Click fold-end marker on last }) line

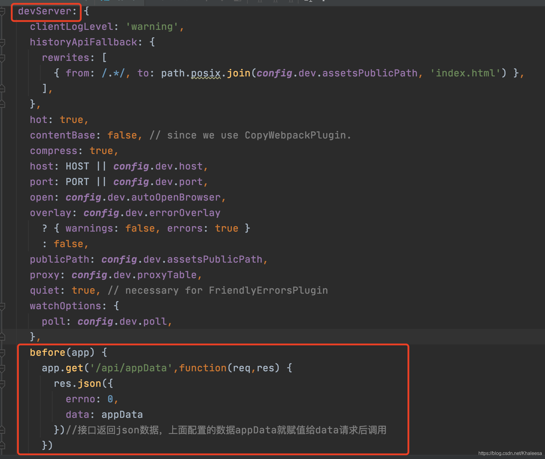coord(2,445)
